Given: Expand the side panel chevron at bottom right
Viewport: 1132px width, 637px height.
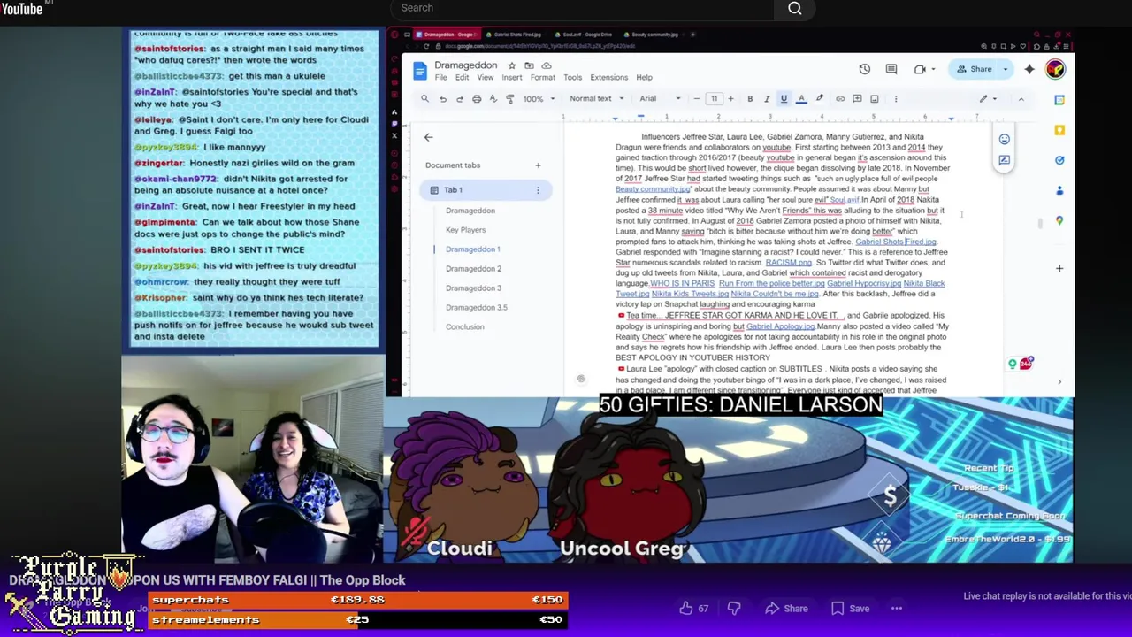Looking at the screenshot, I should pyautogui.click(x=1059, y=382).
